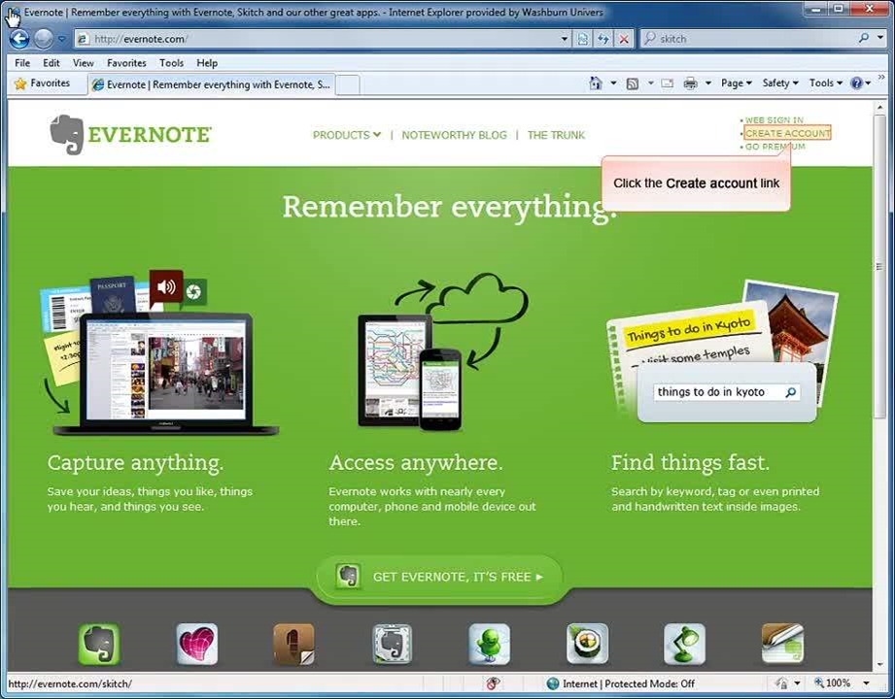Expand the Print dropdown arrow

[x=708, y=83]
